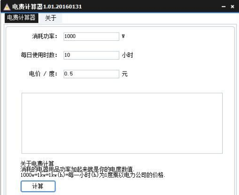Screen dimensions: 239x195
Task: Close the 电费计算器 window
Action: [x=232, y=7]
